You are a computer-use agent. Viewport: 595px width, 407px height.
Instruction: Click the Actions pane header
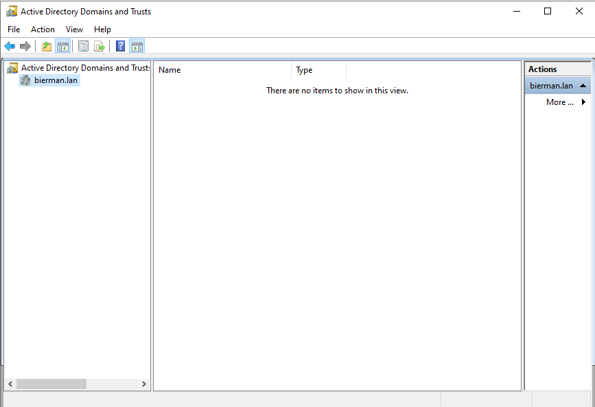pos(558,69)
